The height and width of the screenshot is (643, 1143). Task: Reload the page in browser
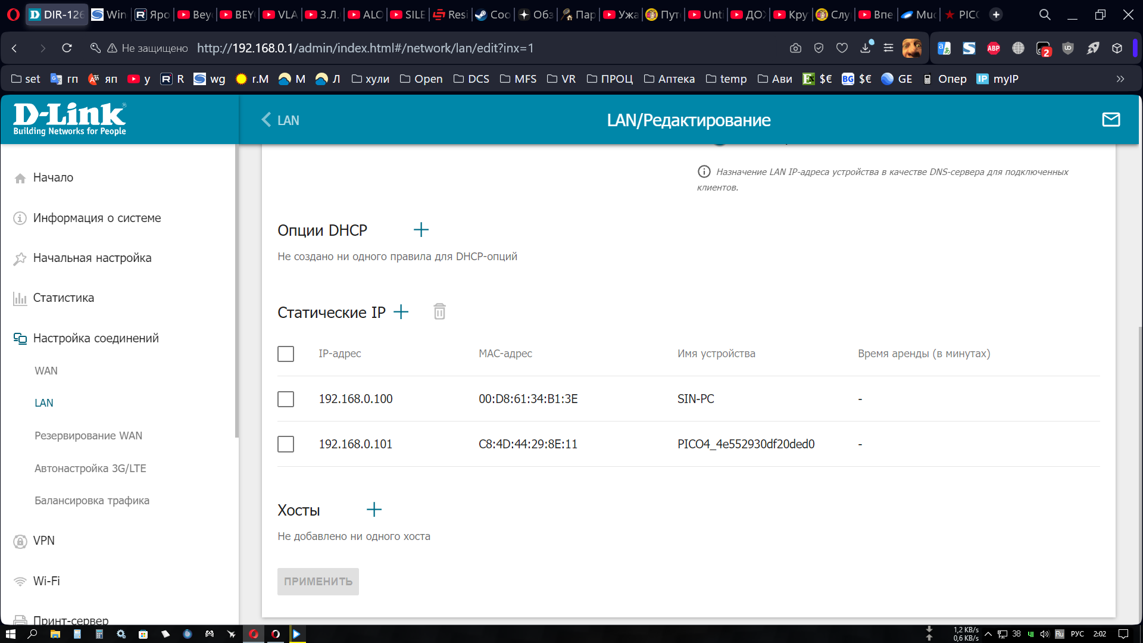[x=67, y=48]
